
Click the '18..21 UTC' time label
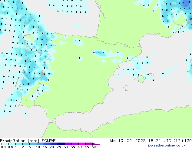pyautogui.click(x=160, y=141)
